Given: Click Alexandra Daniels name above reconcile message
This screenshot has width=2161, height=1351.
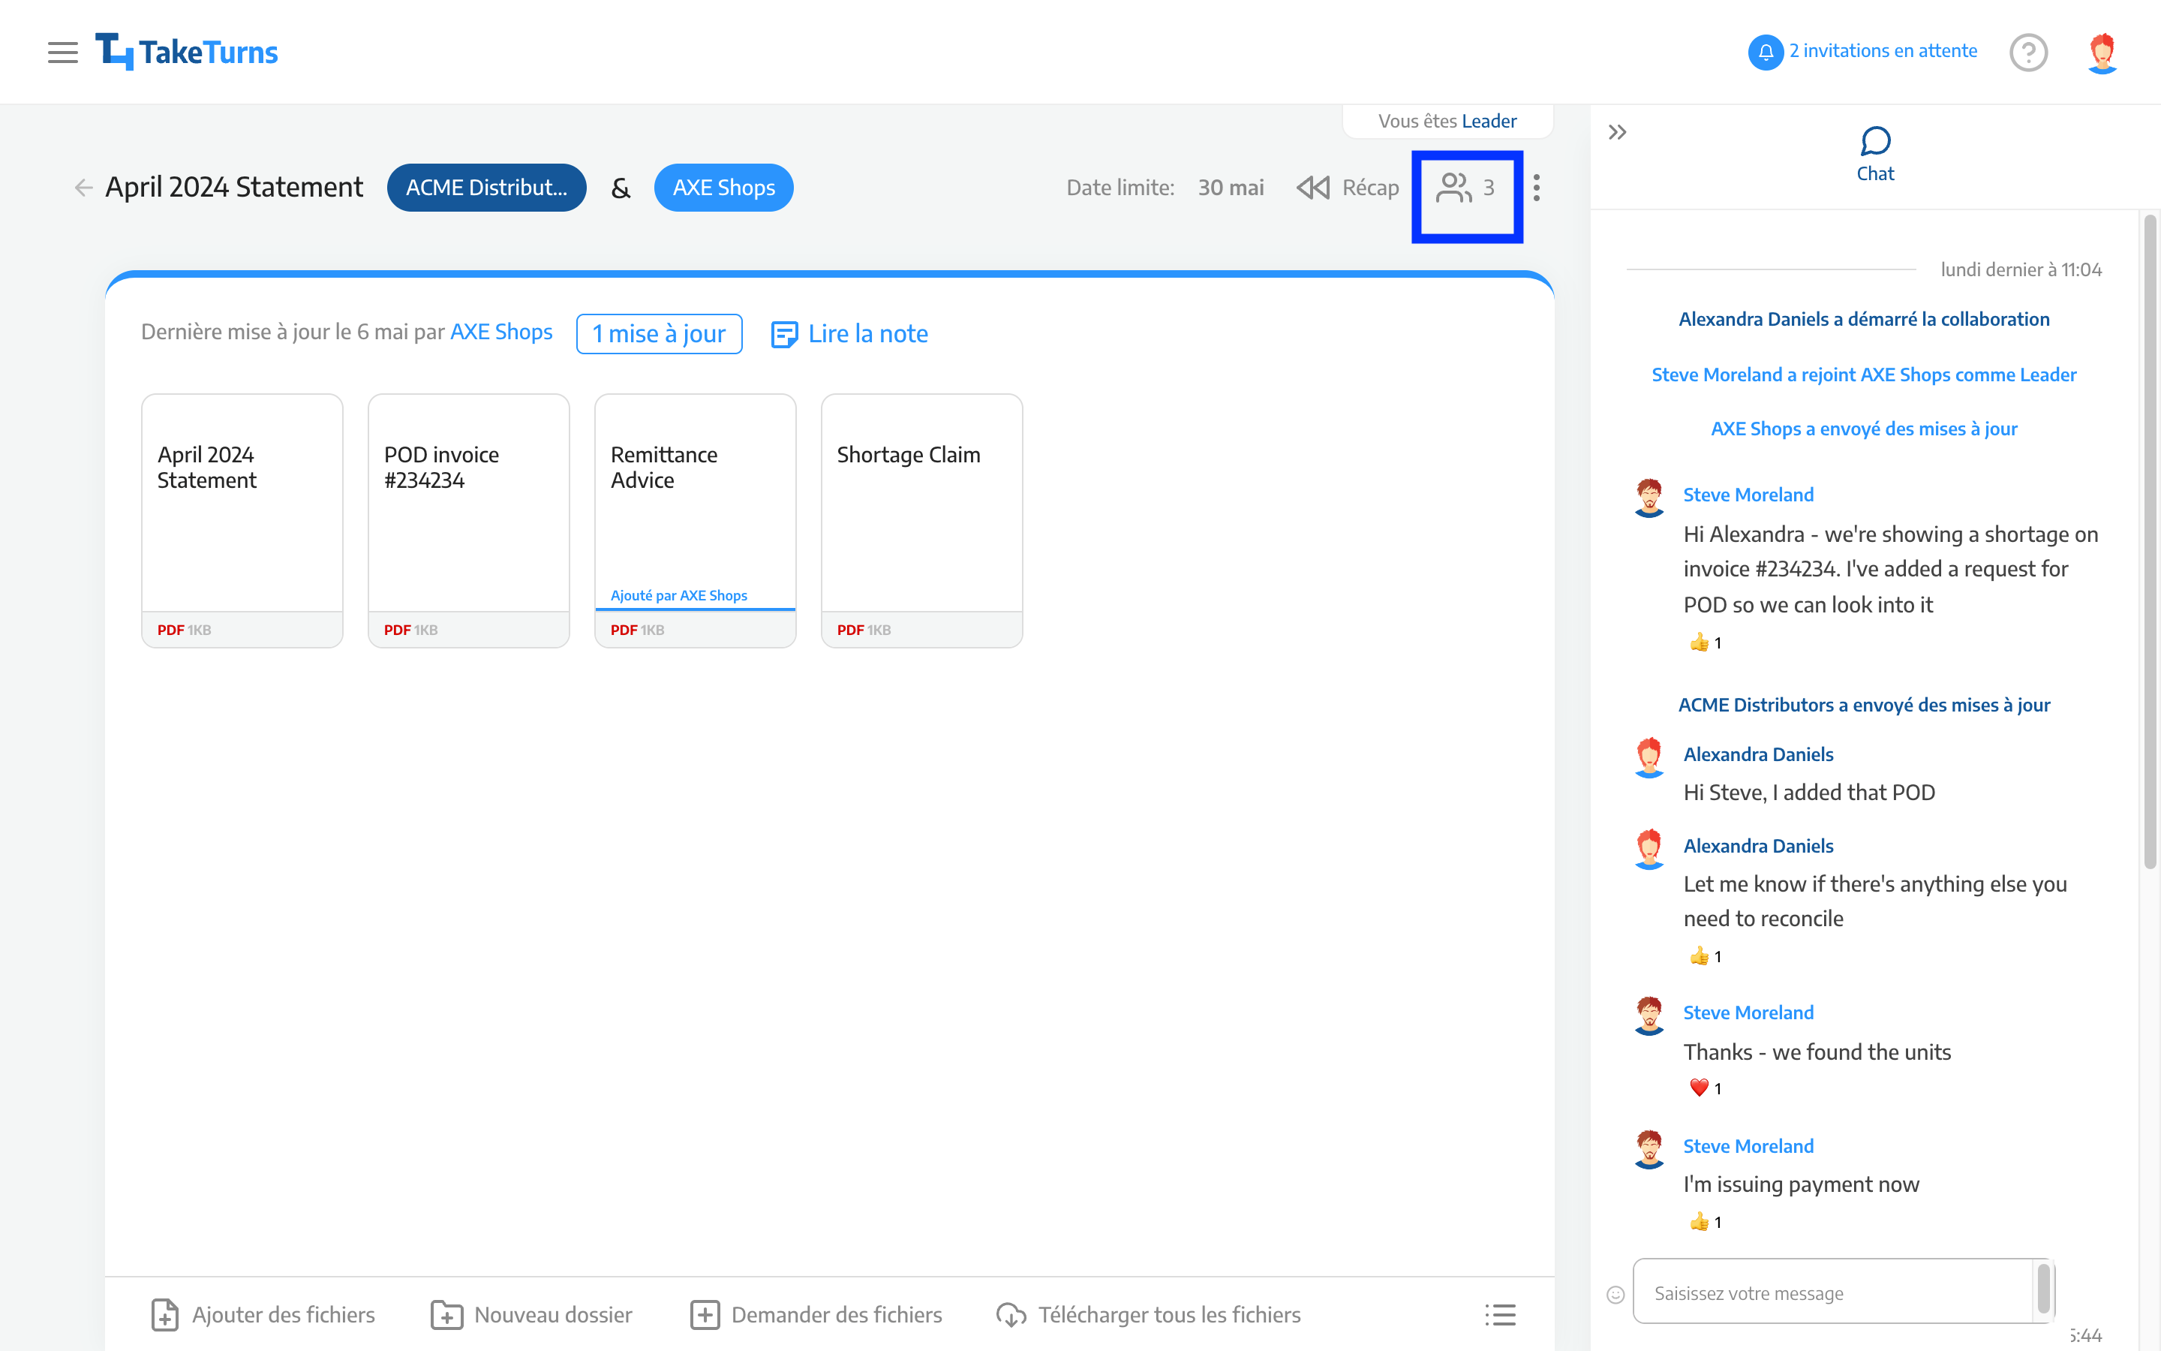Looking at the screenshot, I should [1757, 845].
